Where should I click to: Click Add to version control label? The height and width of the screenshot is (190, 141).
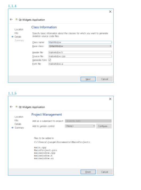[x=44, y=126]
